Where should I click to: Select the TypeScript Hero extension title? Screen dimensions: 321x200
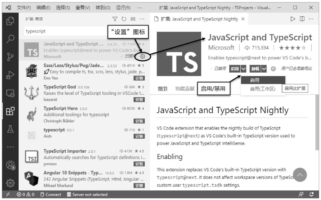point(61,109)
